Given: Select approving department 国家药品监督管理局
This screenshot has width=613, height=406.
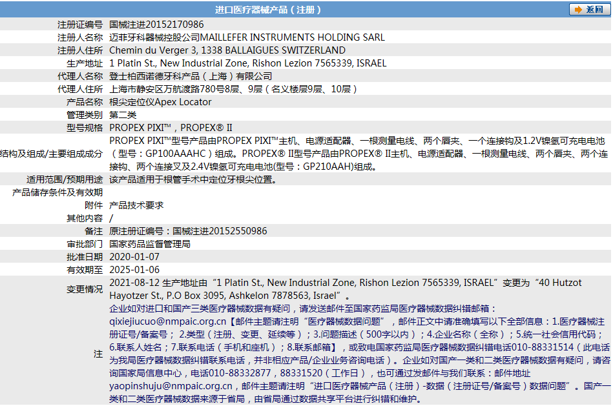Looking at the screenshot, I should pos(150,244).
